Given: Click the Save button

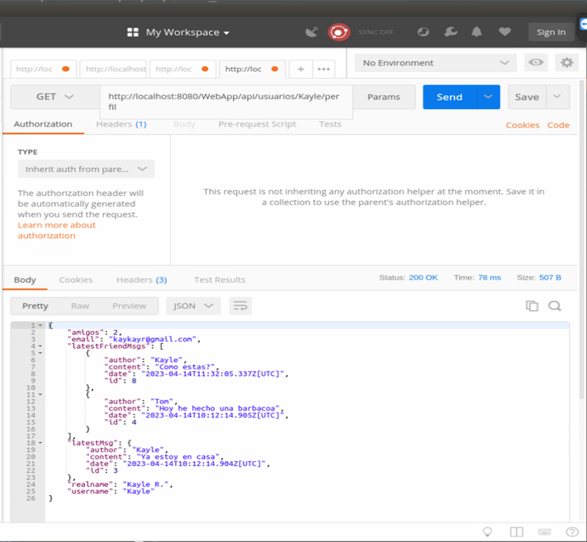Looking at the screenshot, I should 527,97.
